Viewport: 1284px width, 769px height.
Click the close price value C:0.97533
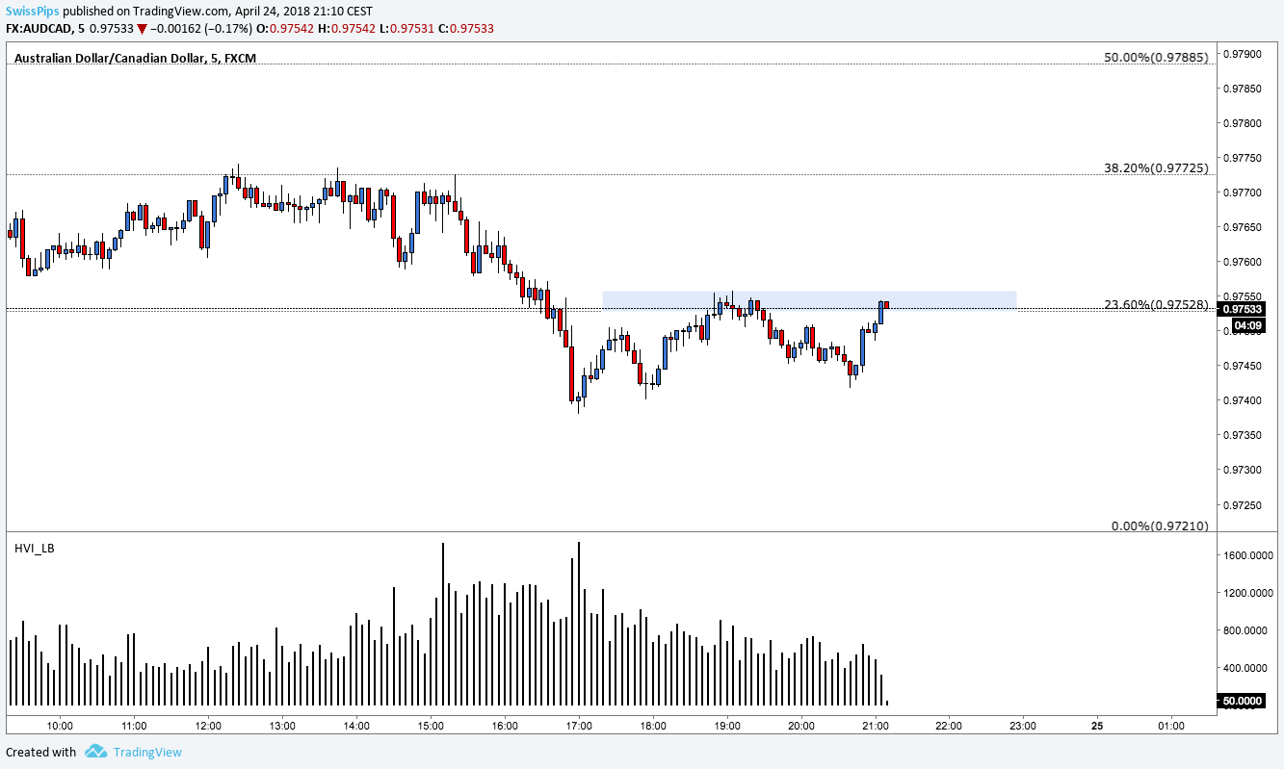point(466,29)
